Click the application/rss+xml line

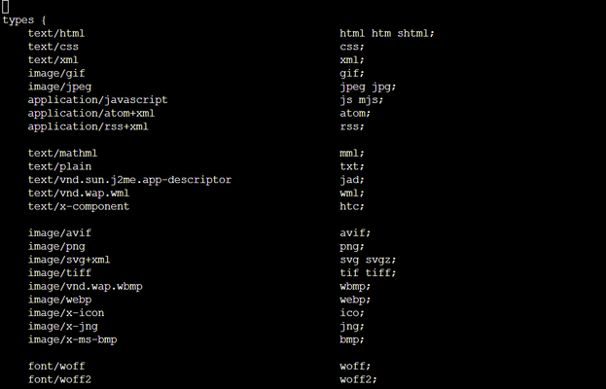pyautogui.click(x=88, y=126)
